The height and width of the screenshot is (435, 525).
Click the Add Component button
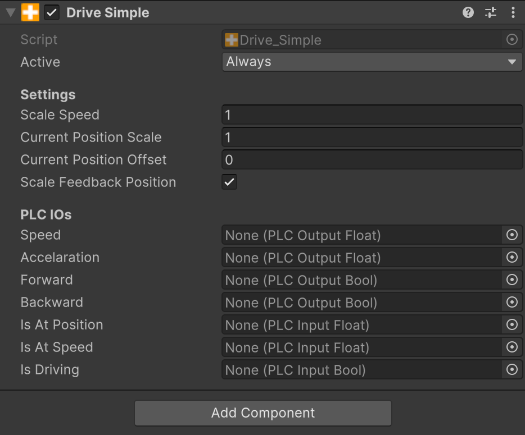click(262, 413)
